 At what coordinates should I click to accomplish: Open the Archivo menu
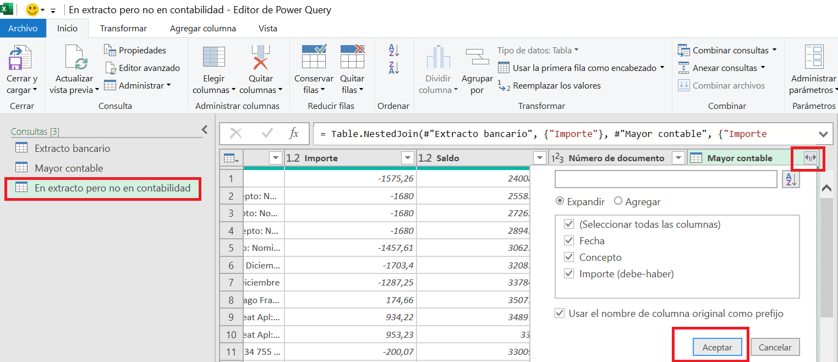[23, 28]
